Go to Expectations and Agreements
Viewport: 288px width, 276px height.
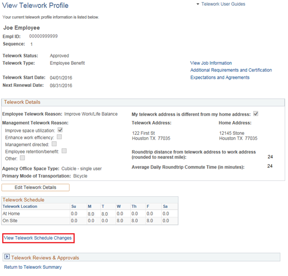(219, 77)
